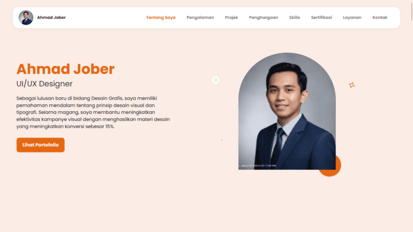The height and width of the screenshot is (232, 413).
Task: Select the Skills nav link
Action: (294, 18)
